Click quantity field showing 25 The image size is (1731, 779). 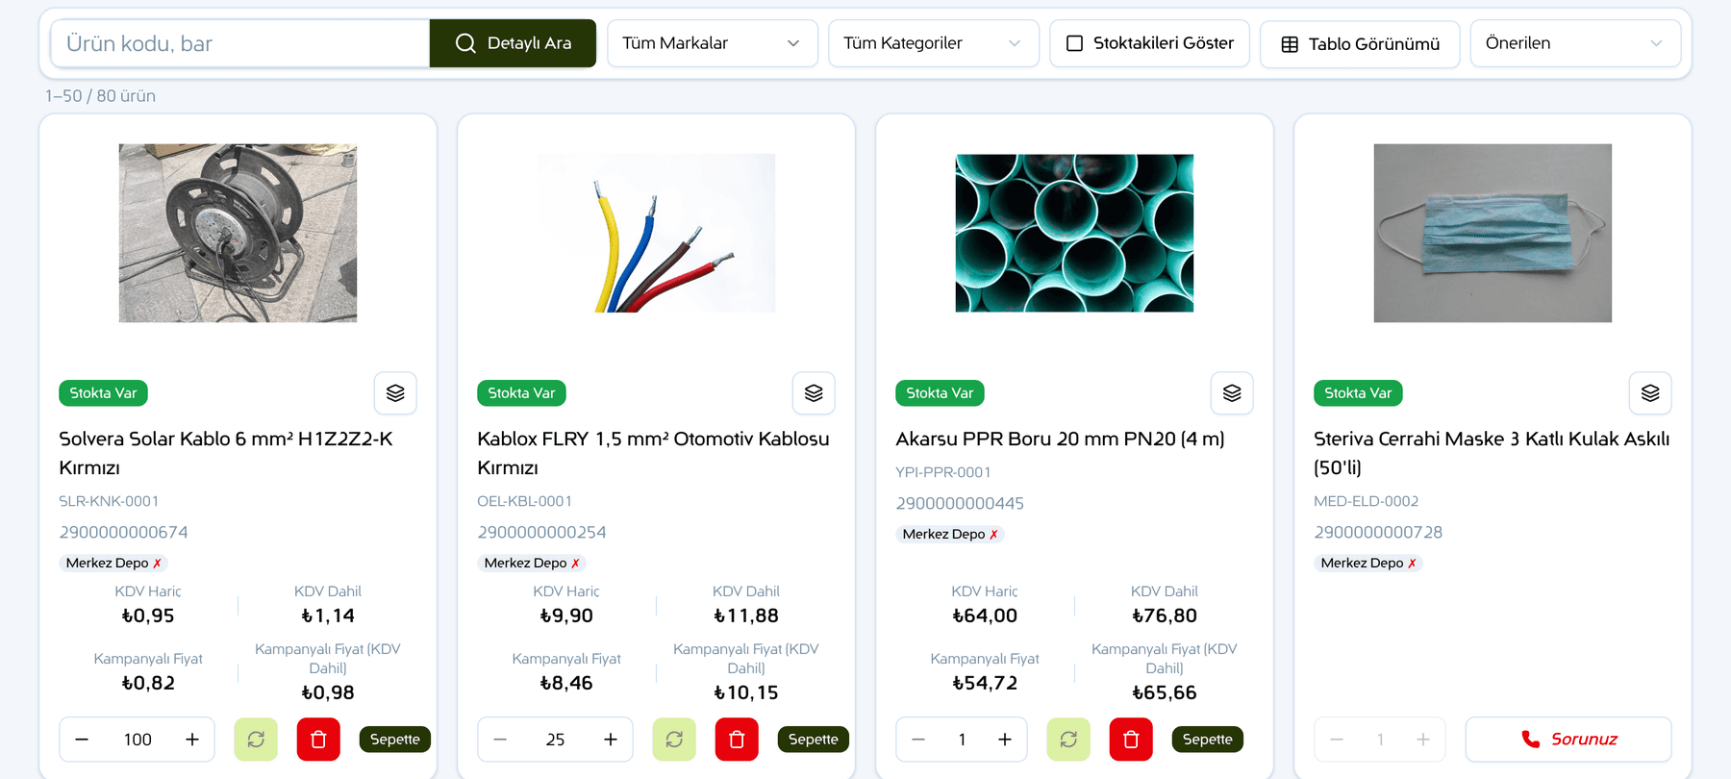pyautogui.click(x=556, y=740)
